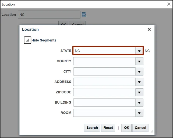Expand the BUILDING dropdown arrow
This screenshot has width=173, height=138.
(139, 103)
